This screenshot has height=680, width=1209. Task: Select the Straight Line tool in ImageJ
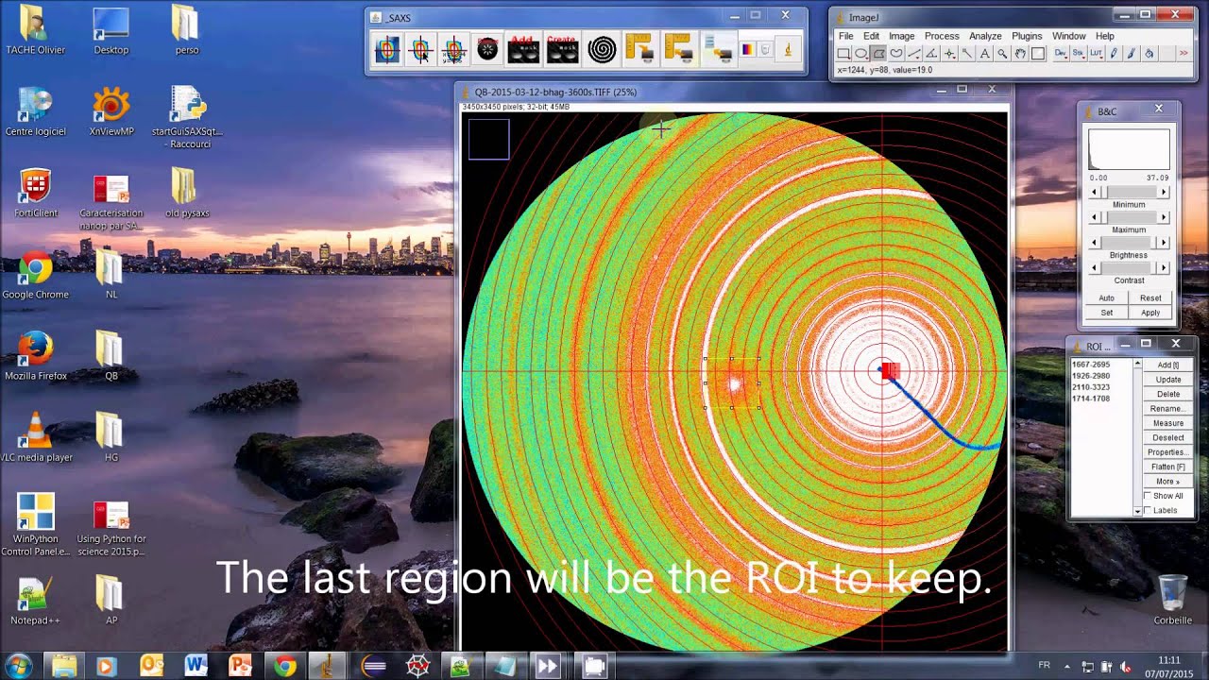tap(914, 54)
